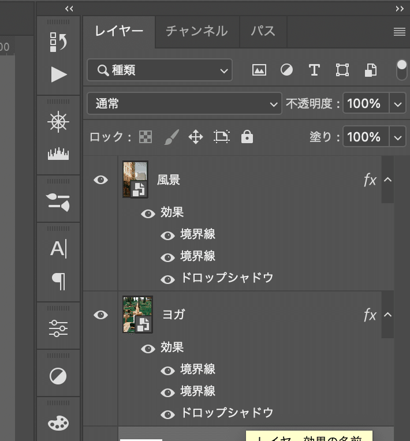Viewport: 410px width, 441px height.
Task: Open the blend mode 通常 dropdown
Action: [x=184, y=104]
